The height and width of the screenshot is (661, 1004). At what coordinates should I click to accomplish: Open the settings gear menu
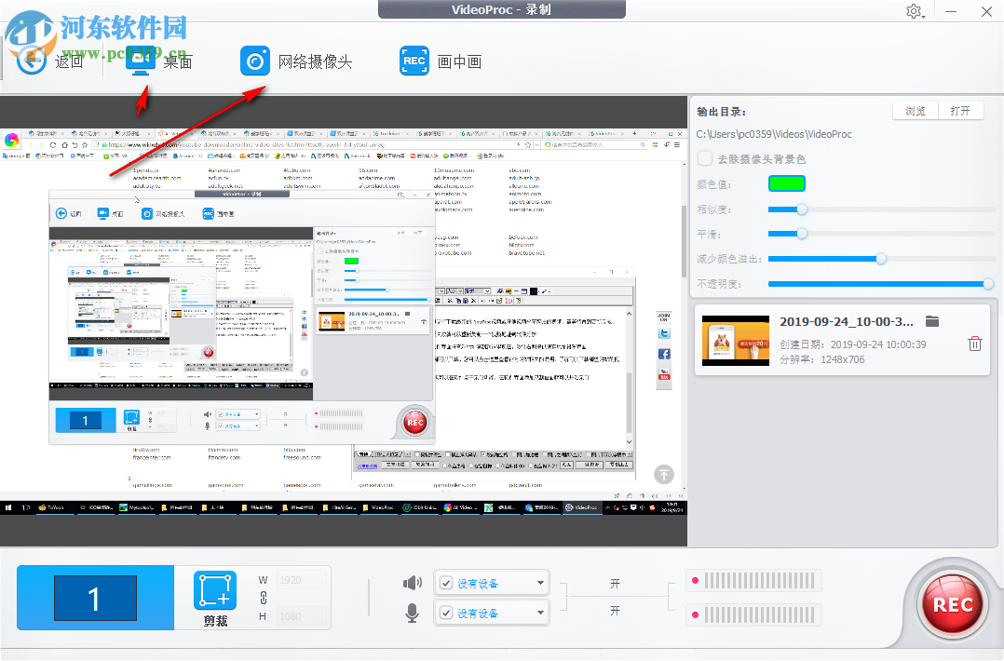pyautogui.click(x=915, y=11)
